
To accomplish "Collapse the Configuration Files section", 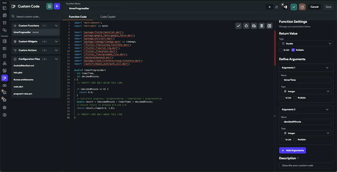I will click(56, 59).
